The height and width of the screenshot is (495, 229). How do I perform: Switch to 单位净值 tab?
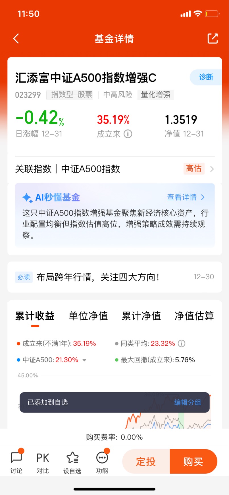point(88,316)
